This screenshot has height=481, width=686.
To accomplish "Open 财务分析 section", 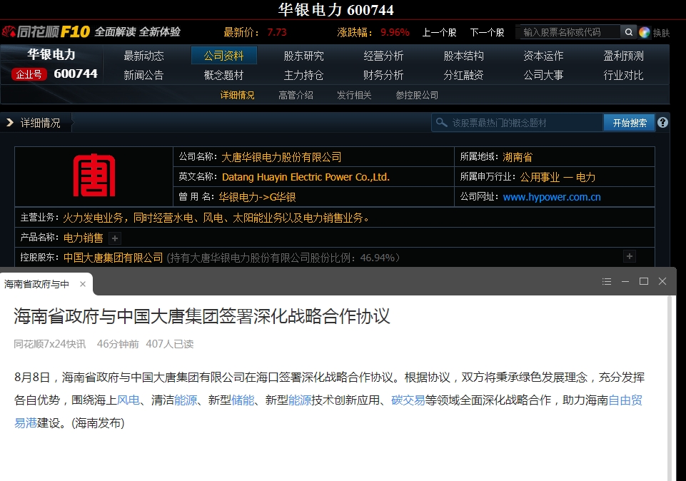I will 383,75.
